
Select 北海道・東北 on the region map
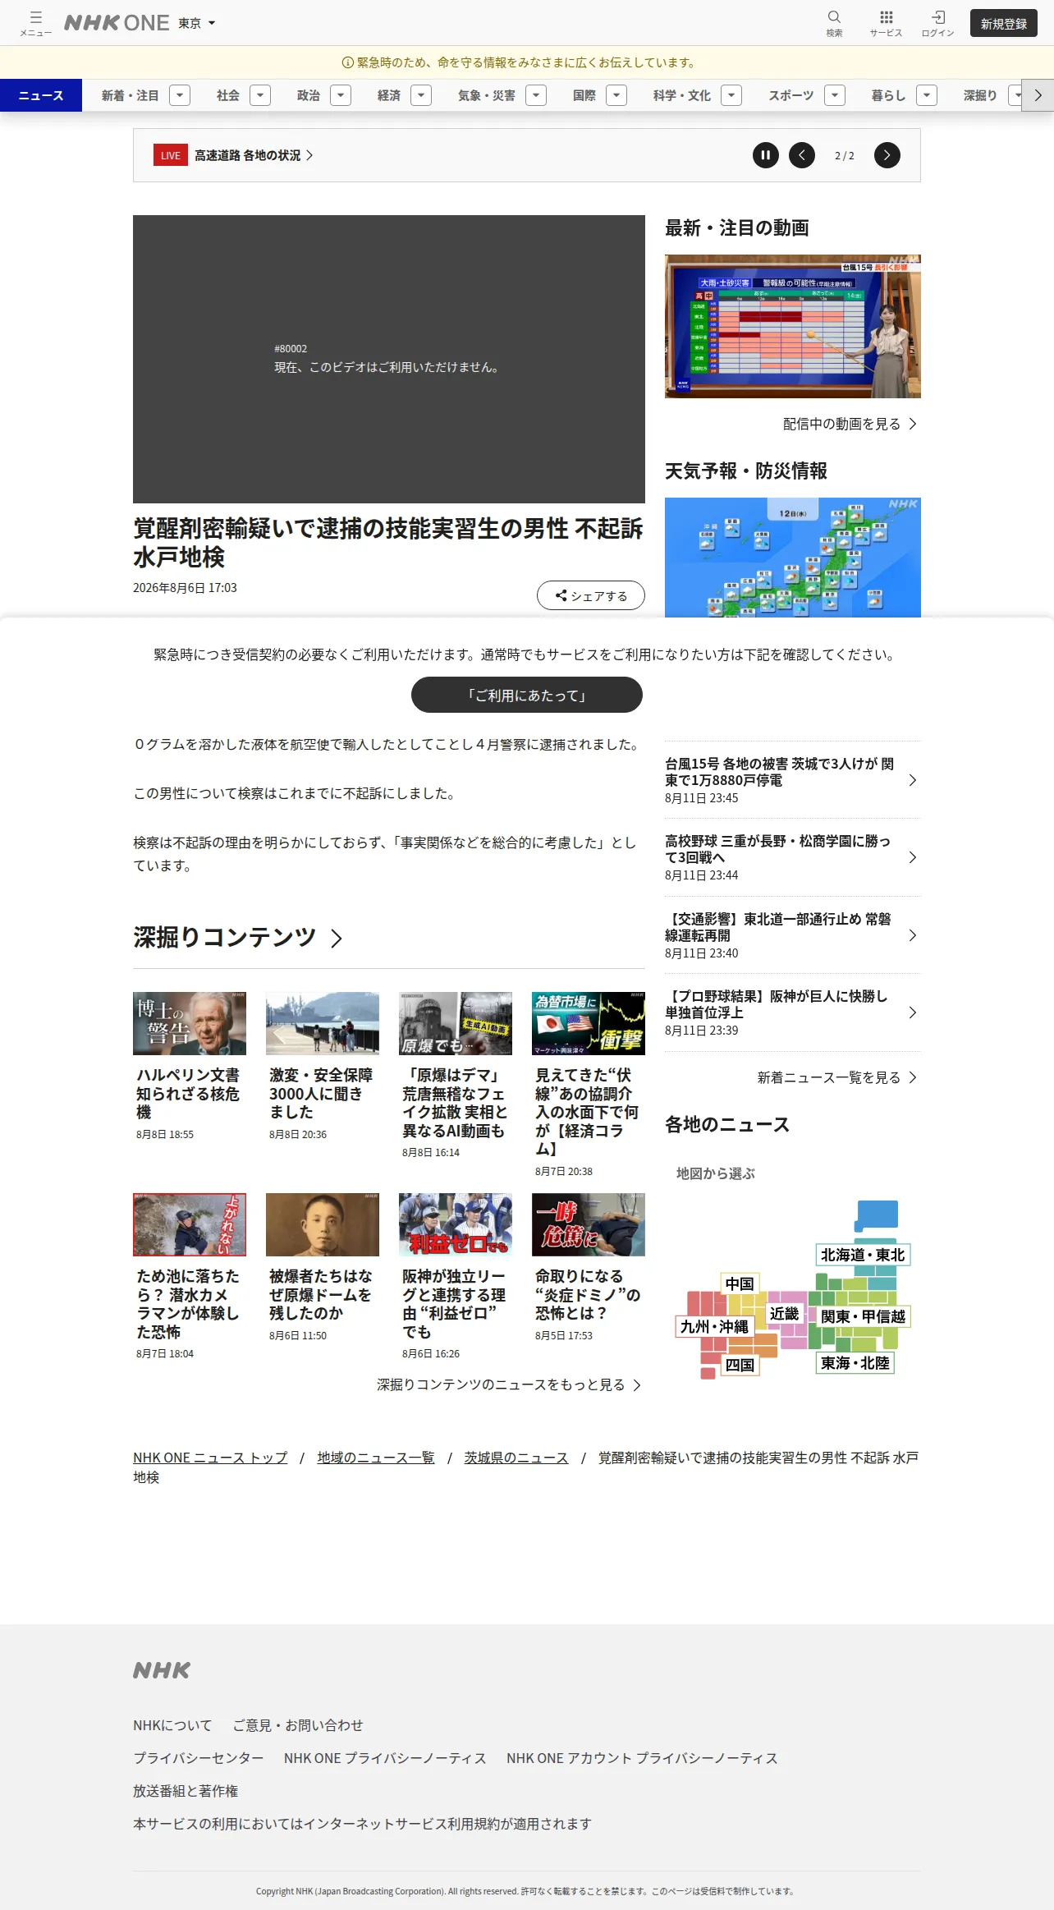tap(863, 1255)
